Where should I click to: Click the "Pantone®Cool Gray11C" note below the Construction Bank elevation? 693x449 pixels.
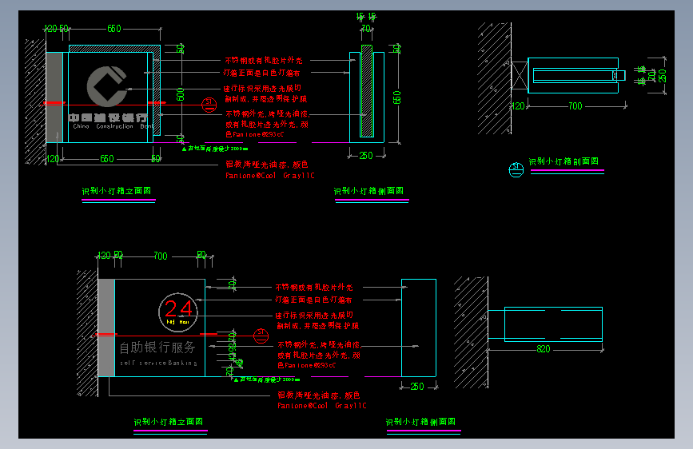tap(270, 176)
